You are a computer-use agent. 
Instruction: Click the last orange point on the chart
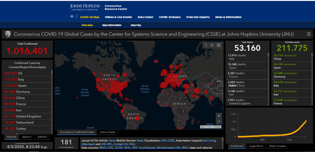pos(306,121)
